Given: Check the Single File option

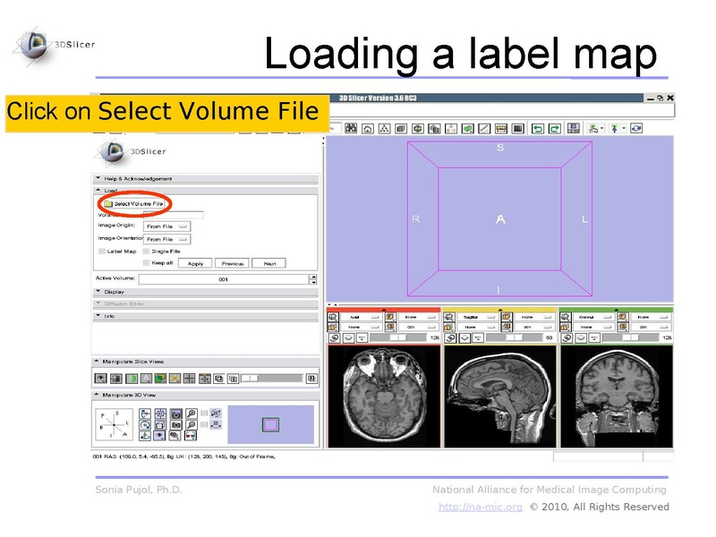Looking at the screenshot, I should coord(145,251).
